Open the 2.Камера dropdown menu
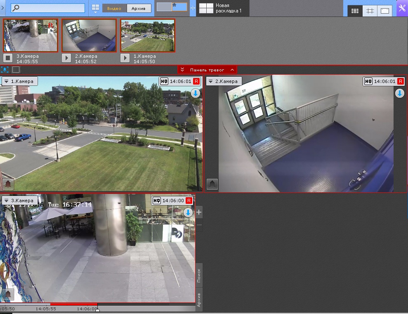The image size is (408, 314). pos(211,81)
